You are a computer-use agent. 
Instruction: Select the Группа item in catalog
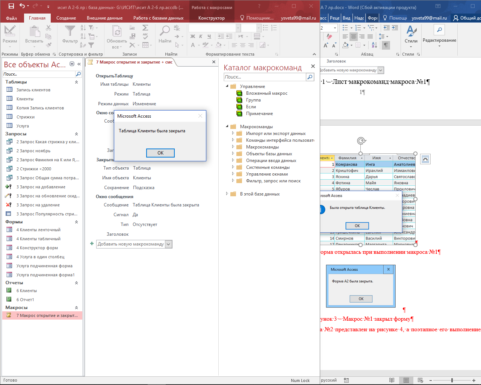[x=253, y=100]
